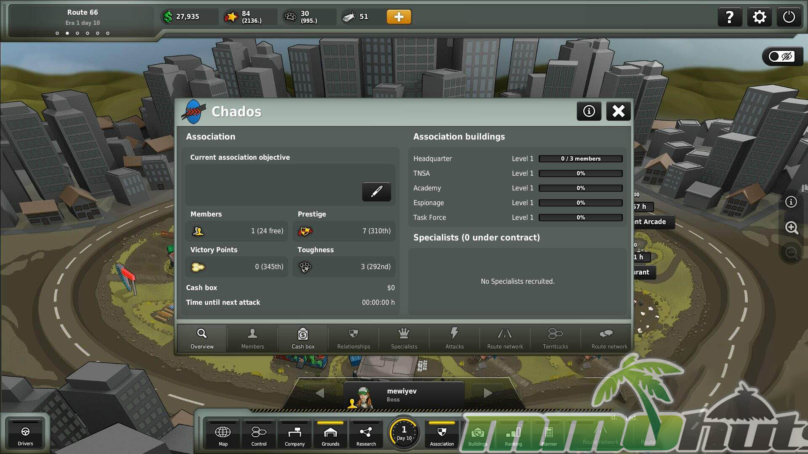Screen dimensions: 808x454
Task: Toggle the interface visibility eye switch
Action: pos(781,56)
